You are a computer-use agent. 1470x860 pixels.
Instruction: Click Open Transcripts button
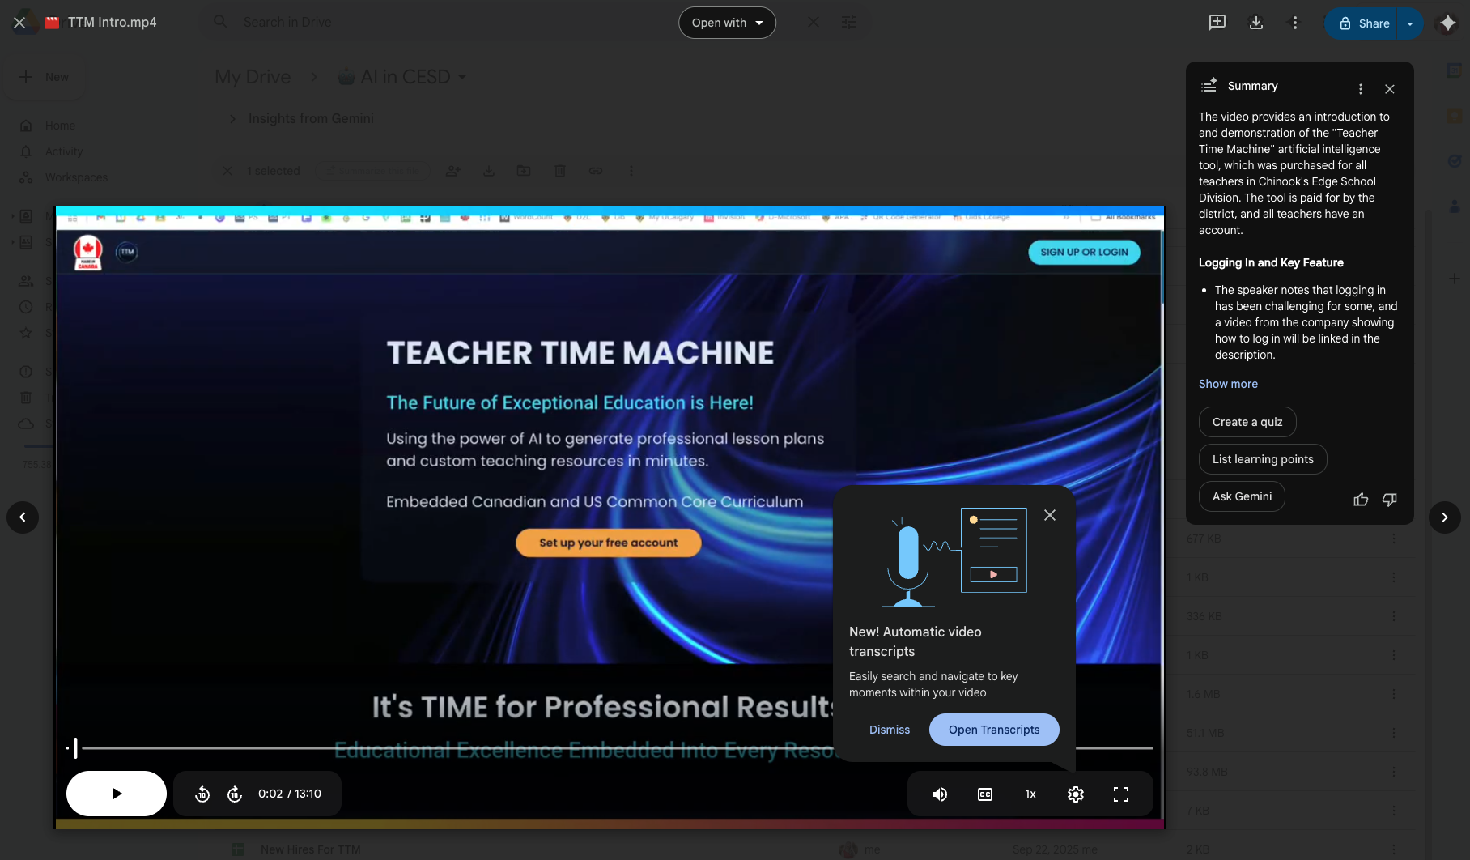click(x=993, y=730)
